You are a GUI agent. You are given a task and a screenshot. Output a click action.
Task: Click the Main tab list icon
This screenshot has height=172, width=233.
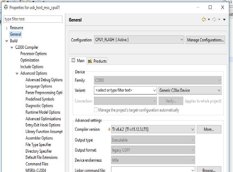(x=73, y=60)
